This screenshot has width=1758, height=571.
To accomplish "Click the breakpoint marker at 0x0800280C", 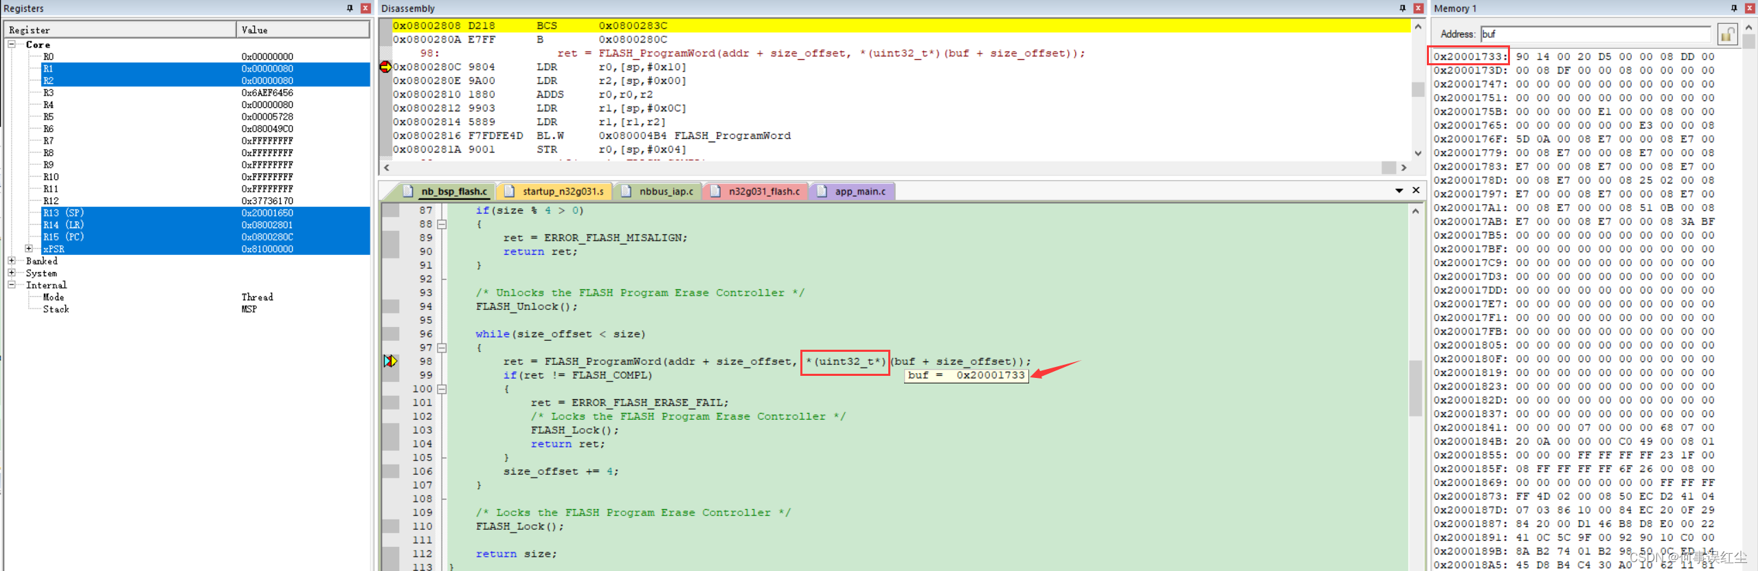I will pos(385,67).
